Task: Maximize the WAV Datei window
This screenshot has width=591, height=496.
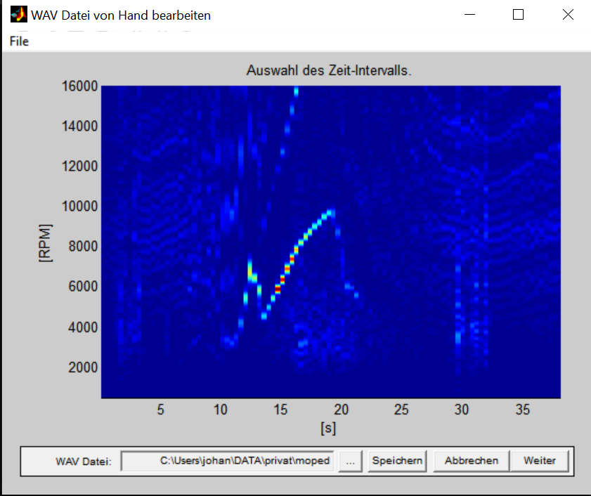Action: coord(518,15)
